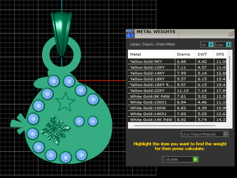Select the White Gold:10KW row
Image resolution: width=237 pixels, height=178 pixels.
177,108
